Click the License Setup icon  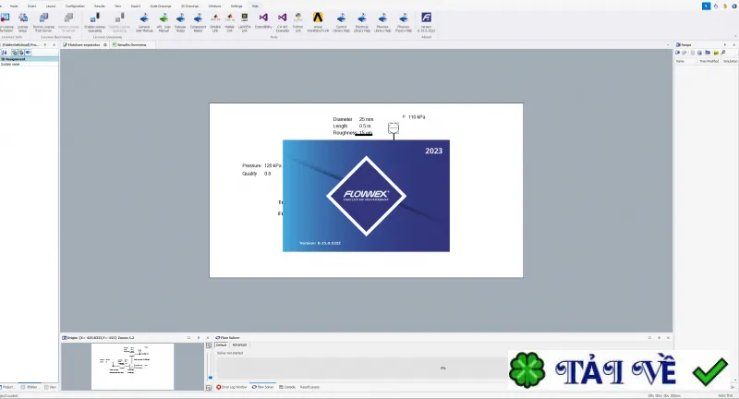tap(22, 22)
